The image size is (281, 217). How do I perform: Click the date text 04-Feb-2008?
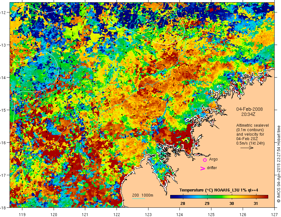249,109
